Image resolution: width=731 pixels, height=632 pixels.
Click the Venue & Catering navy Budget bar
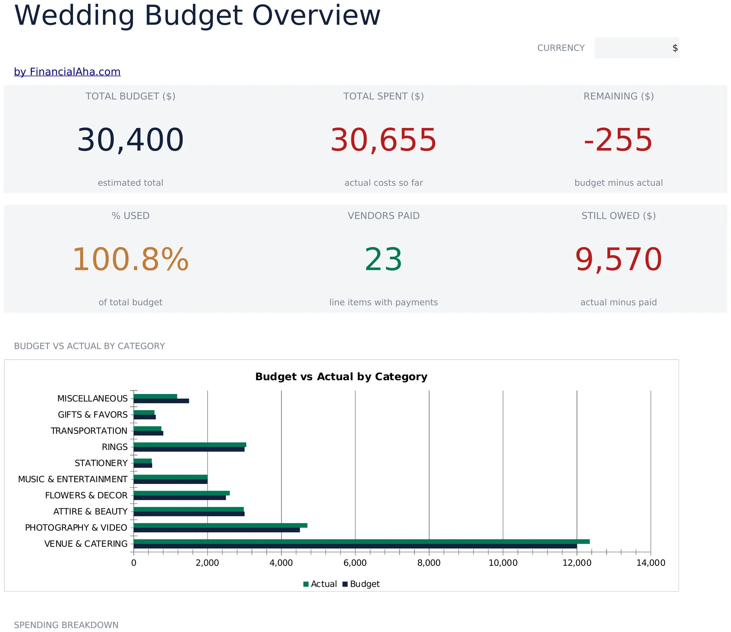[x=355, y=546]
